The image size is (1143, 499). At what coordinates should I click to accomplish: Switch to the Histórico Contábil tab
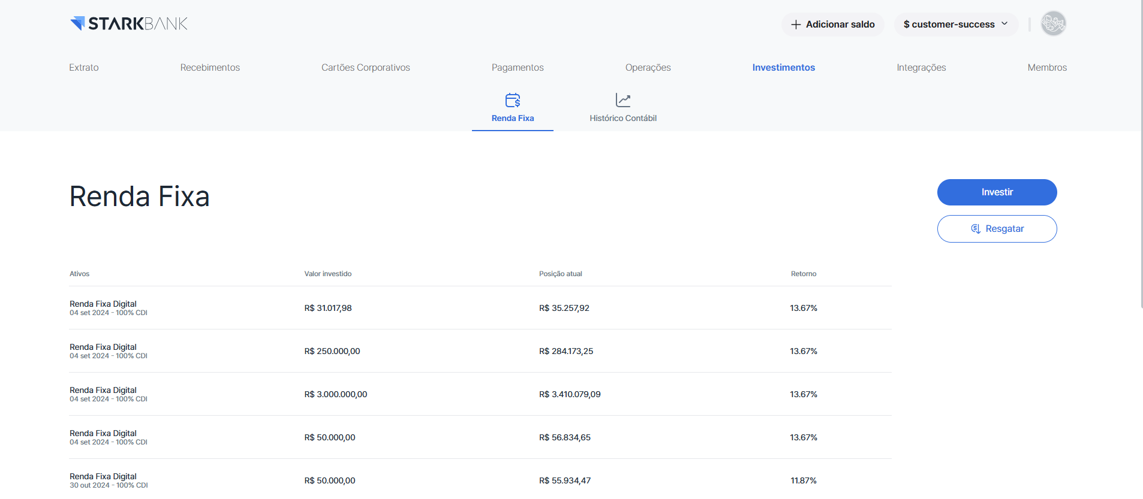coord(623,118)
